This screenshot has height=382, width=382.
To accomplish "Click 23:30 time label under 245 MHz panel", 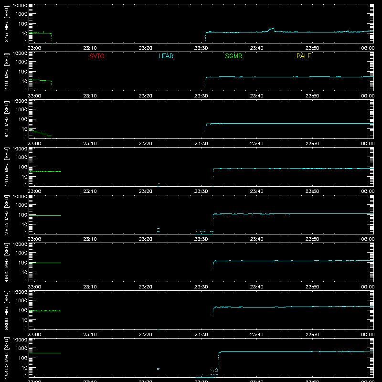I will point(201,48).
